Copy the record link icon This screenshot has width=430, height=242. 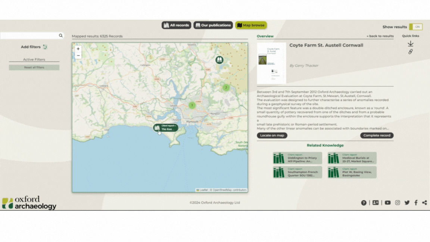coord(411,52)
